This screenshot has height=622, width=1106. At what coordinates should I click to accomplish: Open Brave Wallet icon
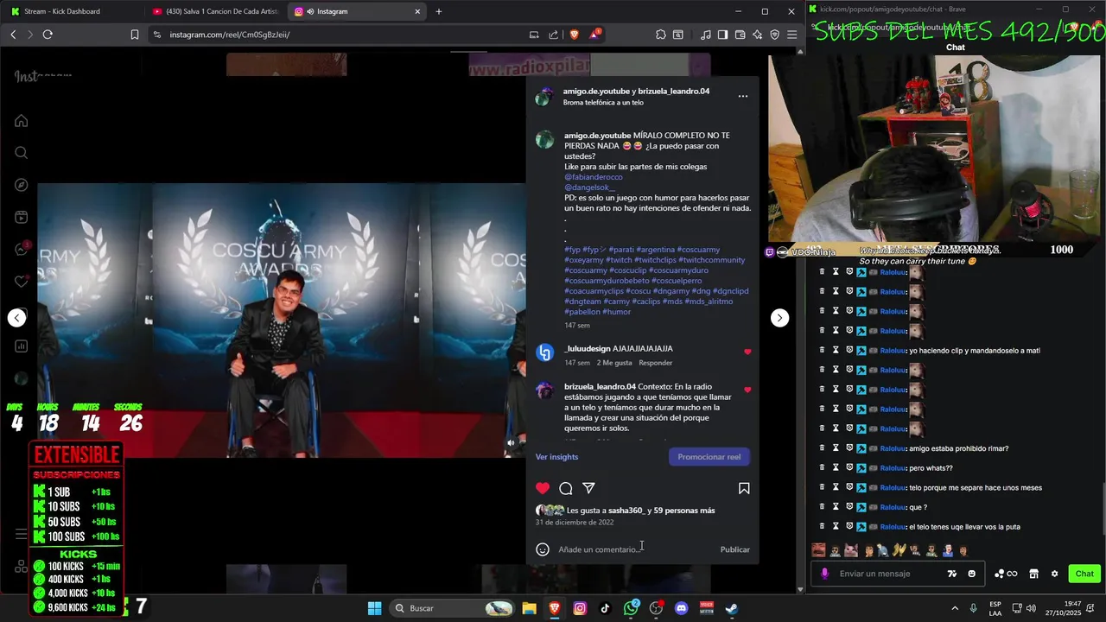pyautogui.click(x=741, y=35)
